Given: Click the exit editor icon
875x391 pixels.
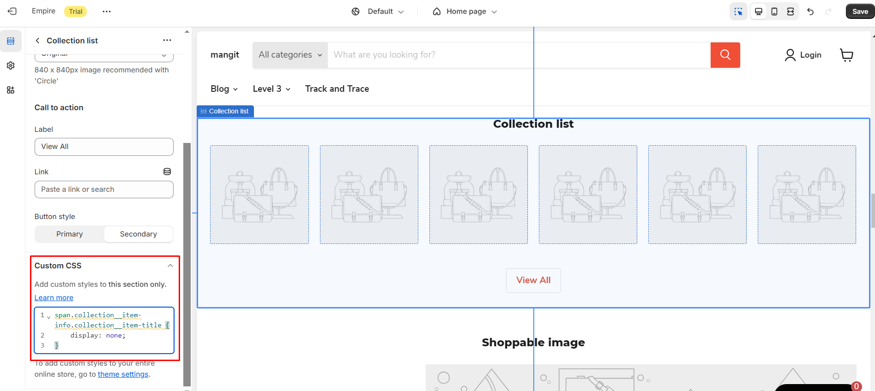Looking at the screenshot, I should pyautogui.click(x=12, y=12).
